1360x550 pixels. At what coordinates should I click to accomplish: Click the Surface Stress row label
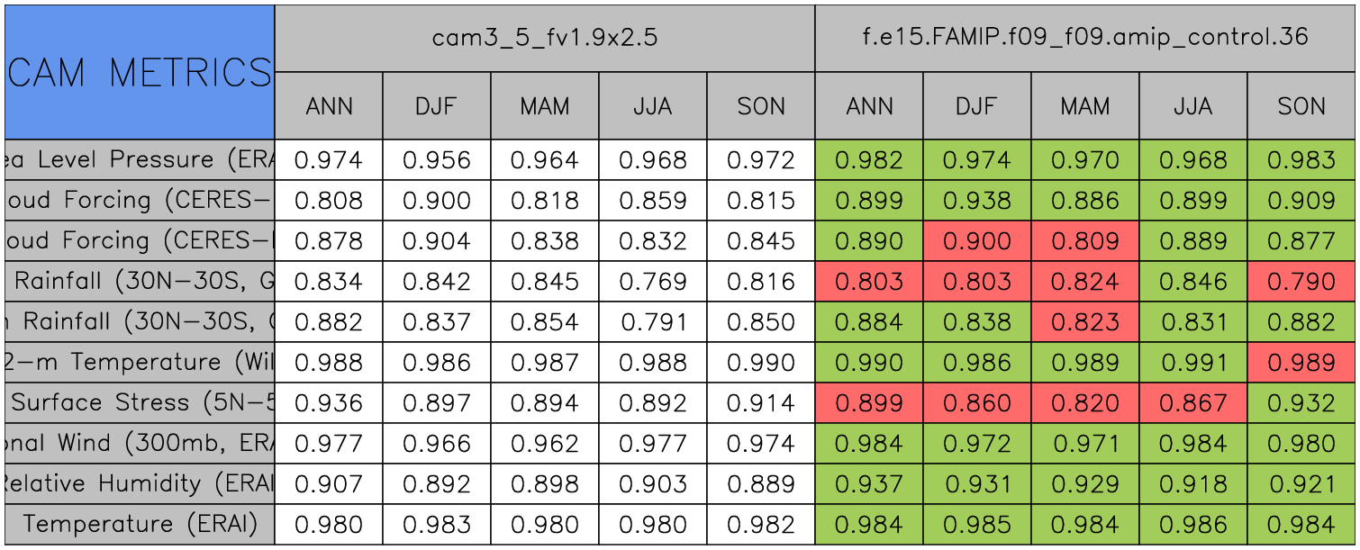click(140, 402)
